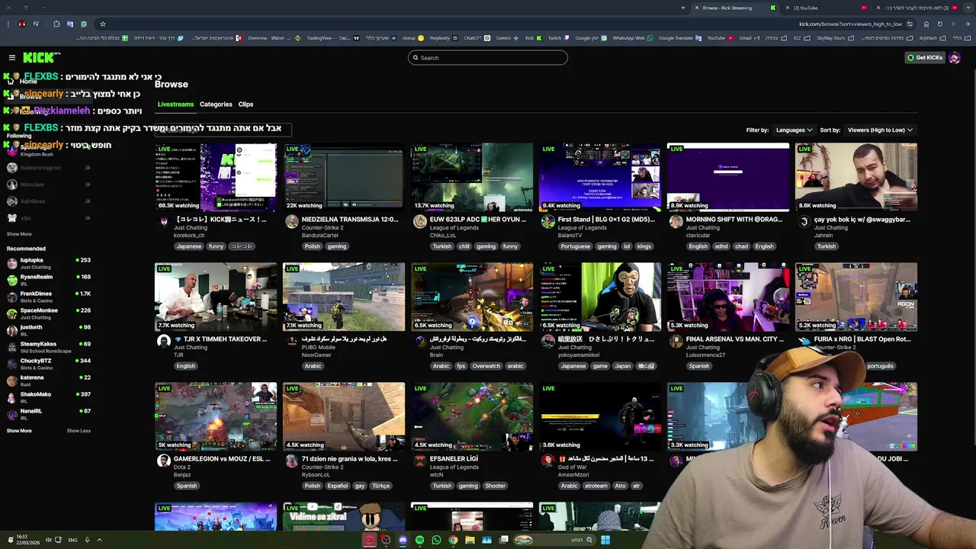Open the user profile avatar menu

[955, 58]
